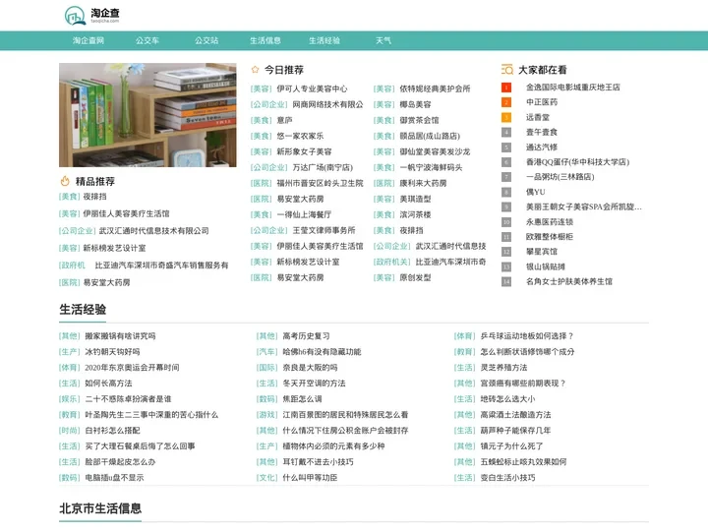Image resolution: width=708 pixels, height=531 pixels.
Task: Open 通达汽修 in 大家都在看
Action: pyautogui.click(x=542, y=147)
